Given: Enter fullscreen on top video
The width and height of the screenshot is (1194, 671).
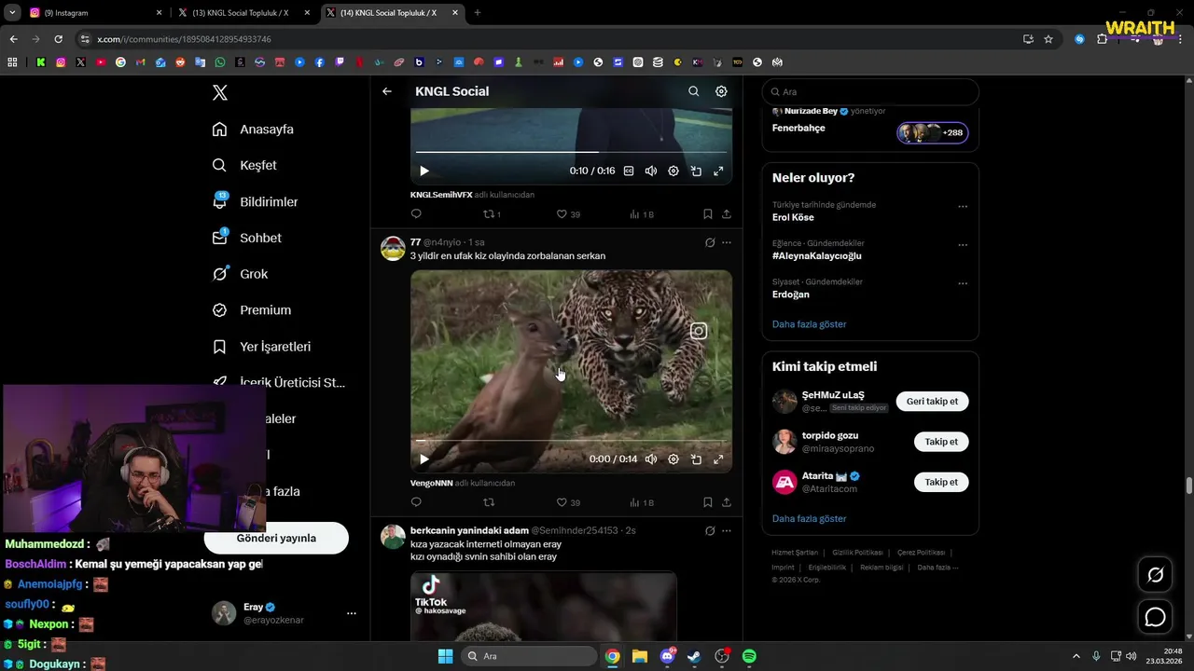Looking at the screenshot, I should click(718, 171).
